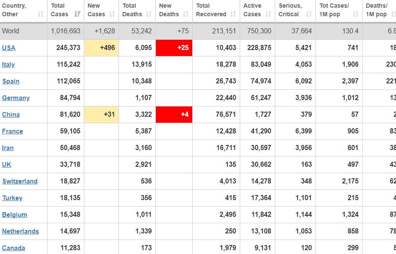Sort by Total Recovered using sort icon
The image size is (396, 254).
(233, 14)
